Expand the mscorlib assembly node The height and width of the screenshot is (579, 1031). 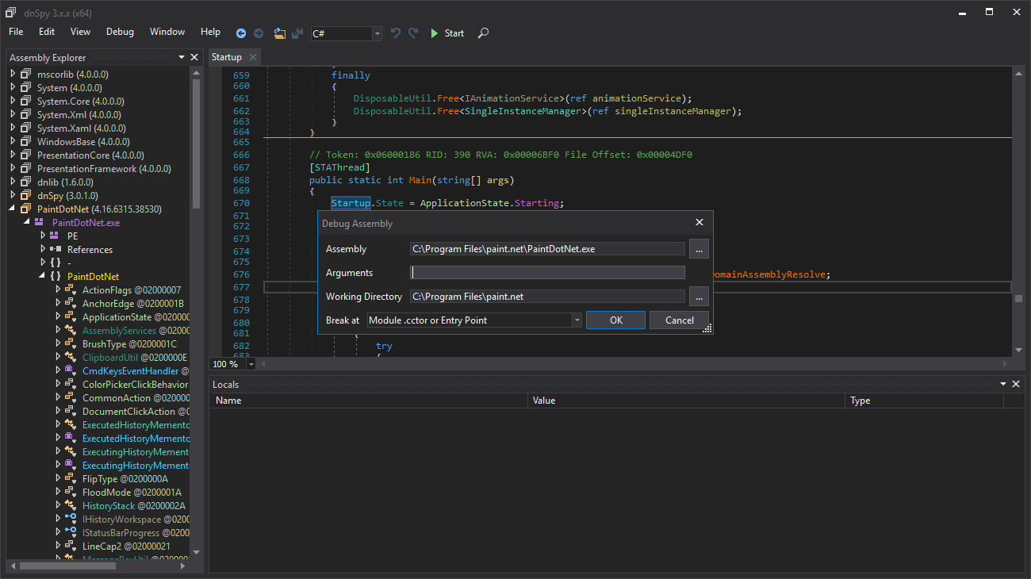(13, 74)
